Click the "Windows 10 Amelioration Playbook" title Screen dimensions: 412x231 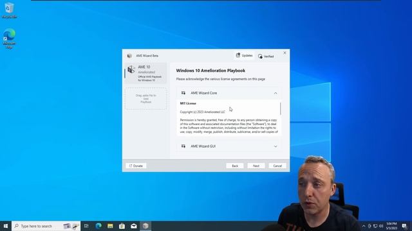211,71
